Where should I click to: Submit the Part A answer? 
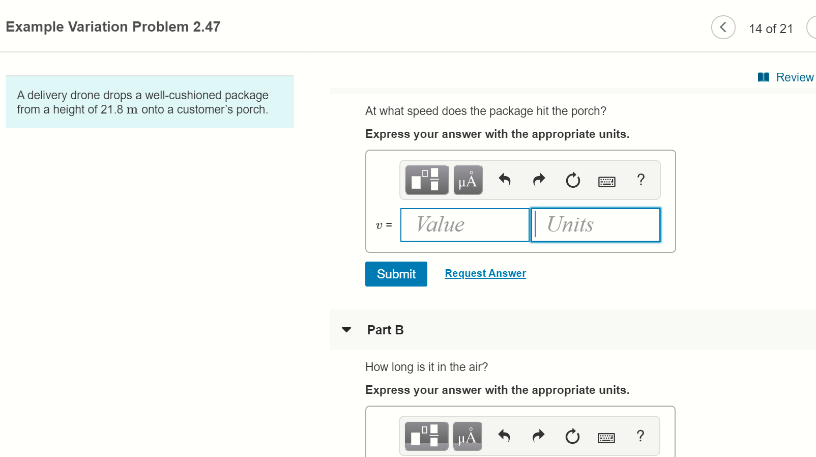click(396, 274)
